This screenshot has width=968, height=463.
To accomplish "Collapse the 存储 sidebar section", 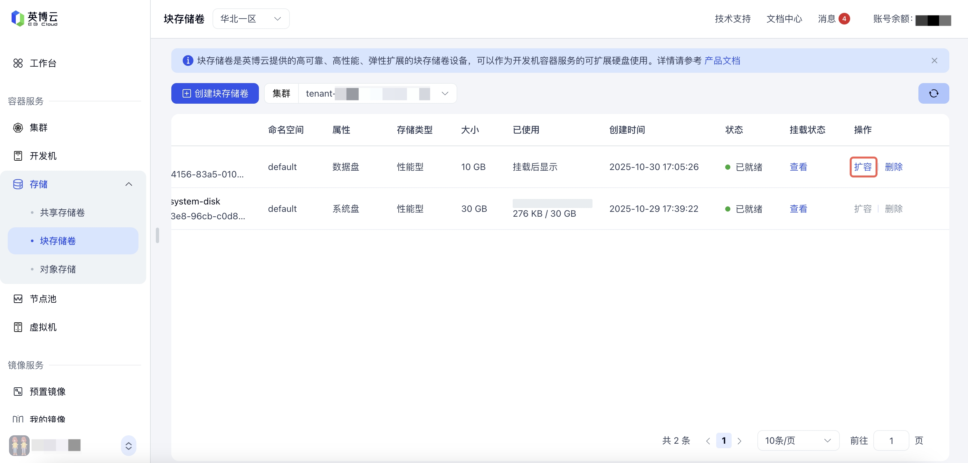I will click(x=128, y=184).
